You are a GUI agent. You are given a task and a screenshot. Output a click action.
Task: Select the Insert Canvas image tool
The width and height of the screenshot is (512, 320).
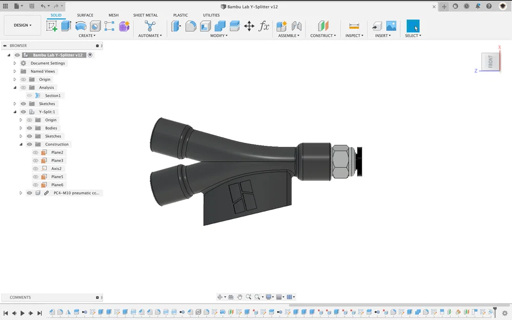coord(391,26)
